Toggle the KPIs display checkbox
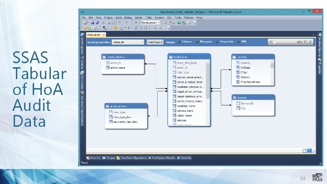Image resolution: width=327 pixels, height=184 pixels. 238,42
